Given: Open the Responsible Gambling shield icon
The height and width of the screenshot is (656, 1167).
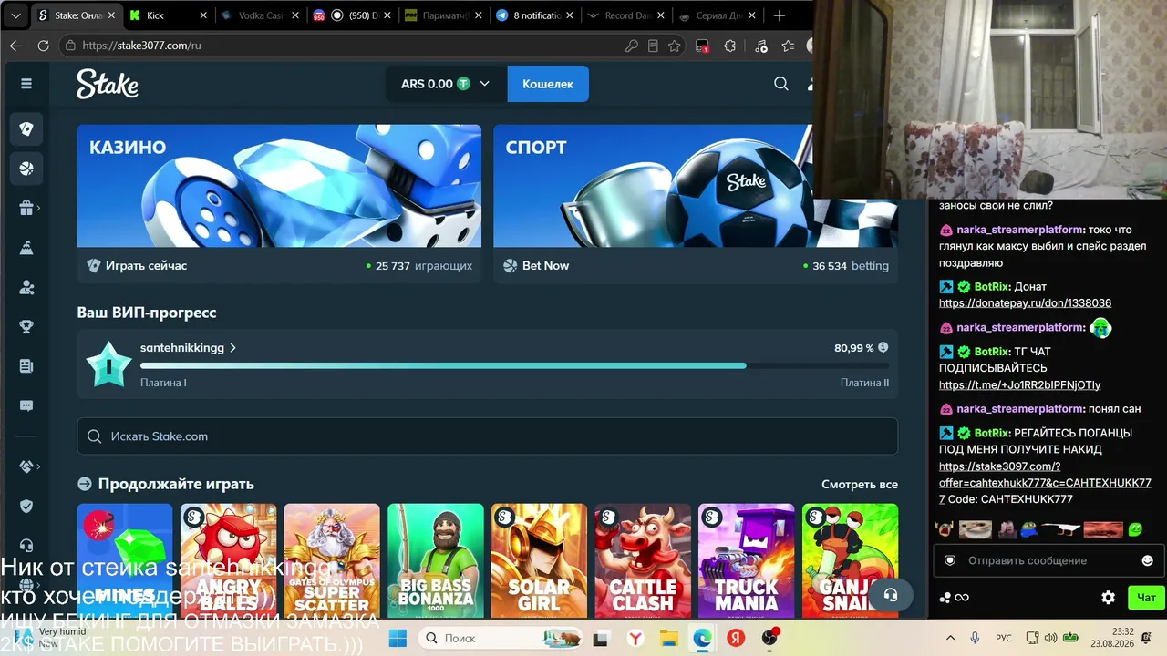Looking at the screenshot, I should tap(26, 507).
